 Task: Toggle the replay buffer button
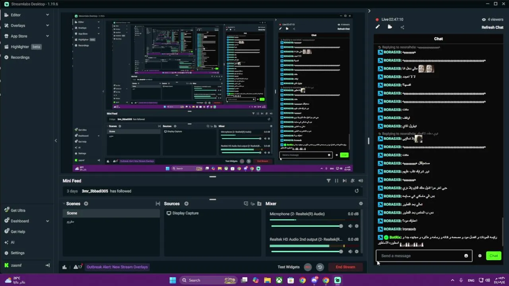point(320,267)
